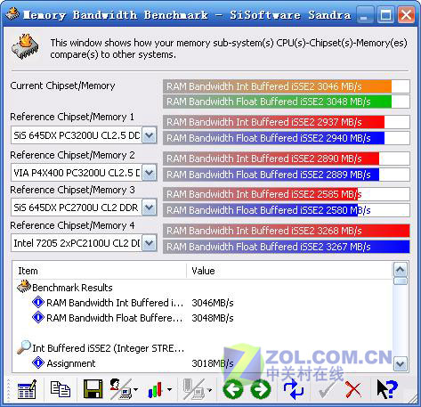Click the memory chip flame icon in header
This screenshot has height=407, width=421.
coord(25,46)
